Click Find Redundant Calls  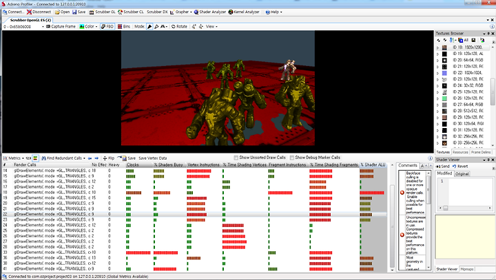[x=63, y=158]
